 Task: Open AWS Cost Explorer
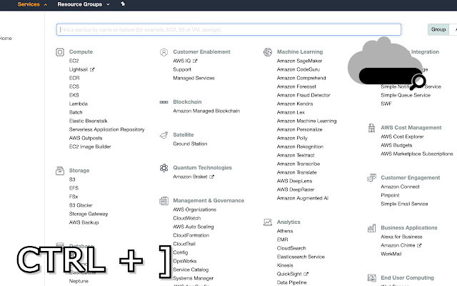point(402,137)
